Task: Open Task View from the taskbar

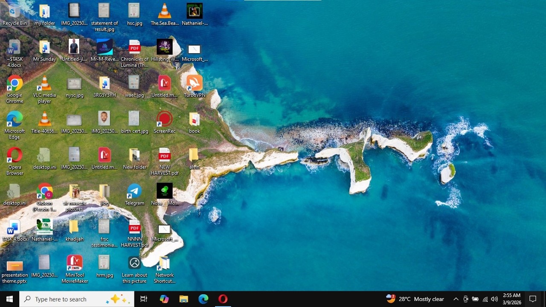Action: click(144, 299)
